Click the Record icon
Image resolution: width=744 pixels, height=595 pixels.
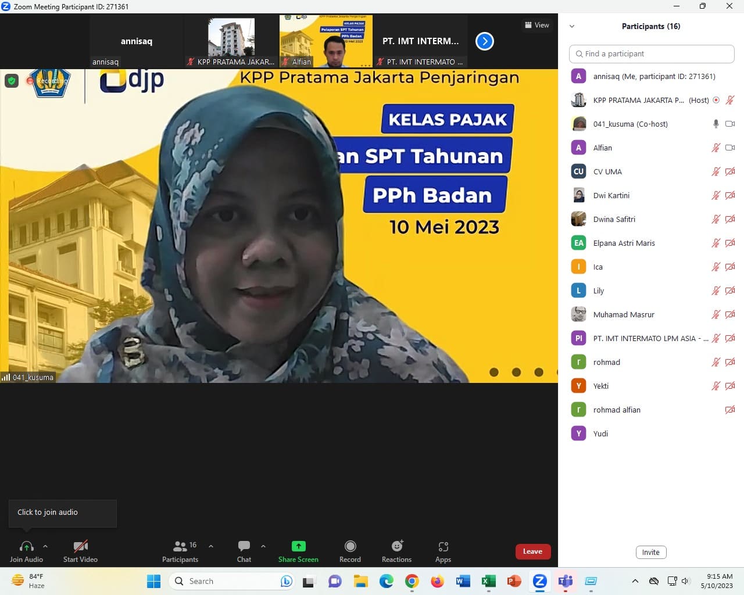pyautogui.click(x=350, y=547)
